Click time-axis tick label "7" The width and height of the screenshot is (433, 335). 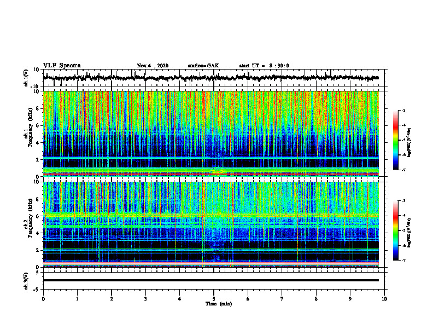(x=282, y=299)
